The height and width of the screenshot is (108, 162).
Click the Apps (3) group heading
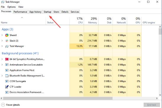(7, 29)
